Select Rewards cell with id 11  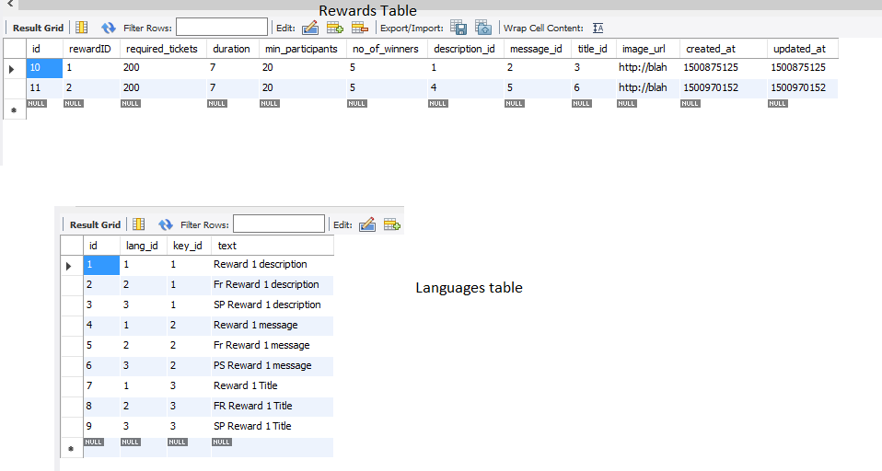coord(44,88)
